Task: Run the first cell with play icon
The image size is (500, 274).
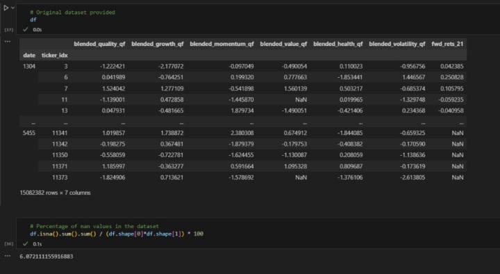Action: point(6,8)
